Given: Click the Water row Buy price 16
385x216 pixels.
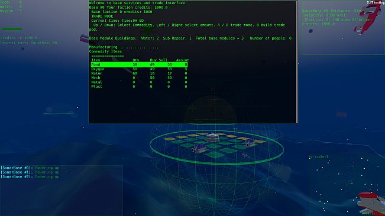Looking at the screenshot, I should coord(152,73).
